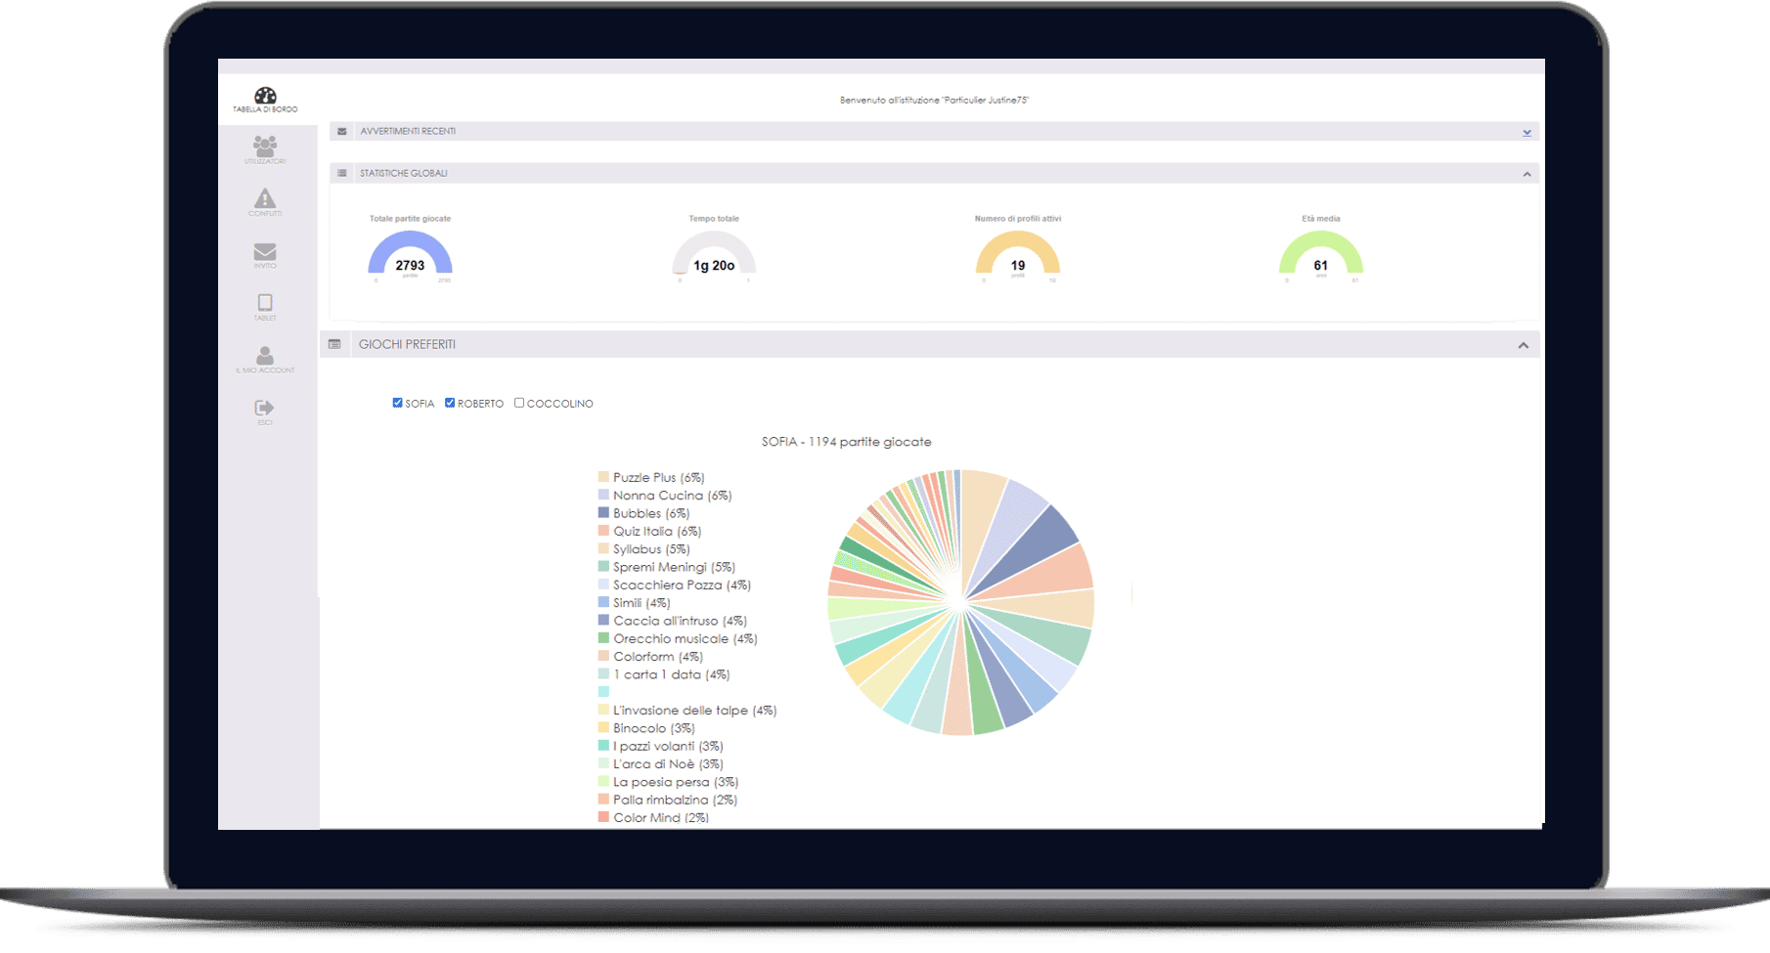The width and height of the screenshot is (1770, 953).
Task: Click the SOFIA - 1194 partite giocate title
Action: point(846,442)
